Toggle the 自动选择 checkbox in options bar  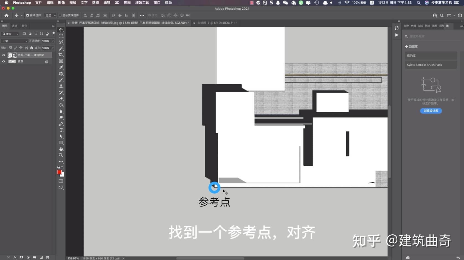pyautogui.click(x=27, y=15)
